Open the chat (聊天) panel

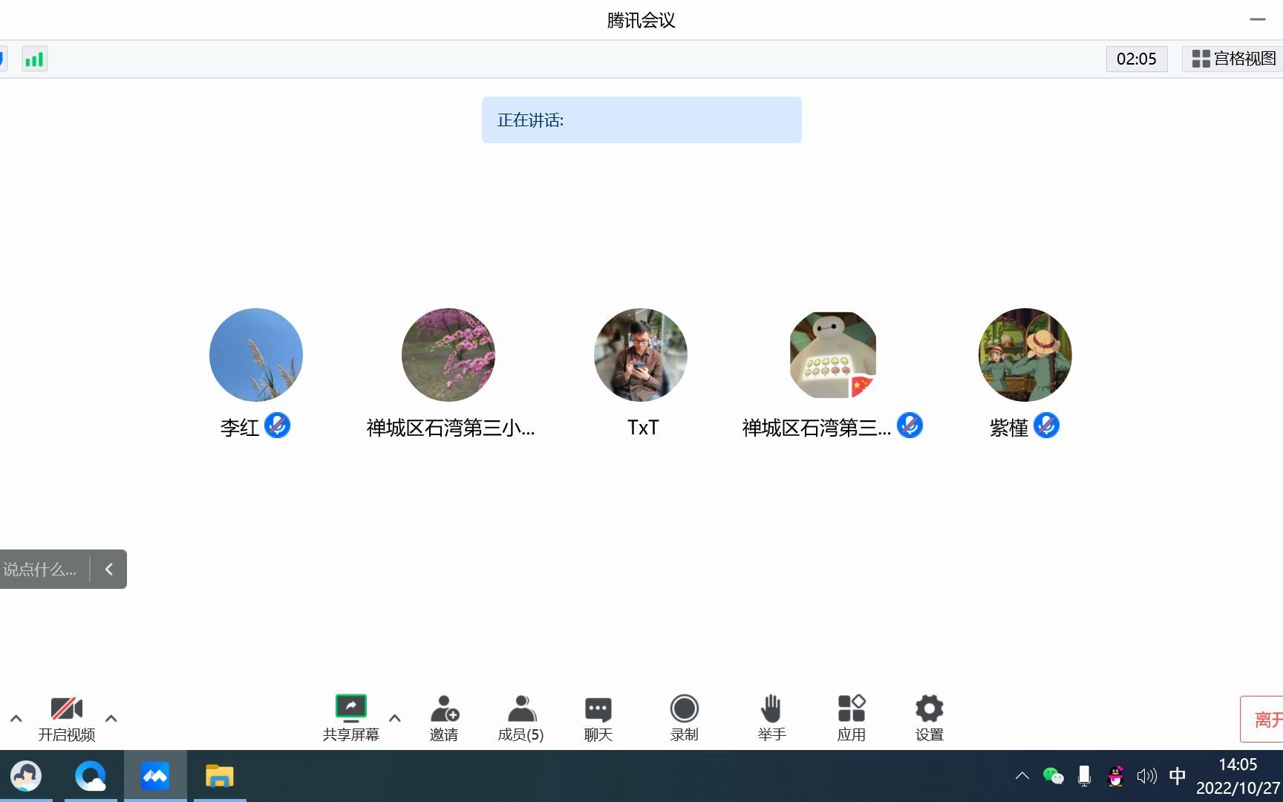click(598, 718)
